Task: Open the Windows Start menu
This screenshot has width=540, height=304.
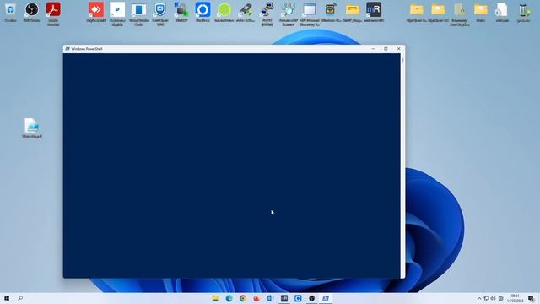Action: [7, 298]
